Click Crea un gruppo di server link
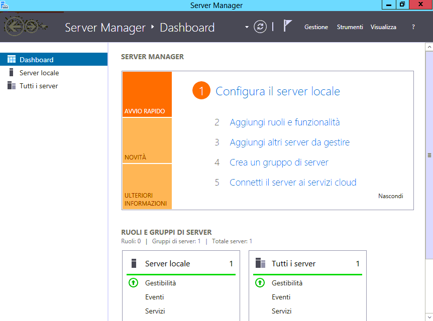433x321 pixels. (279, 163)
